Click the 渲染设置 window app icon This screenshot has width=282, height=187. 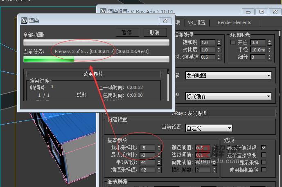click(x=103, y=11)
